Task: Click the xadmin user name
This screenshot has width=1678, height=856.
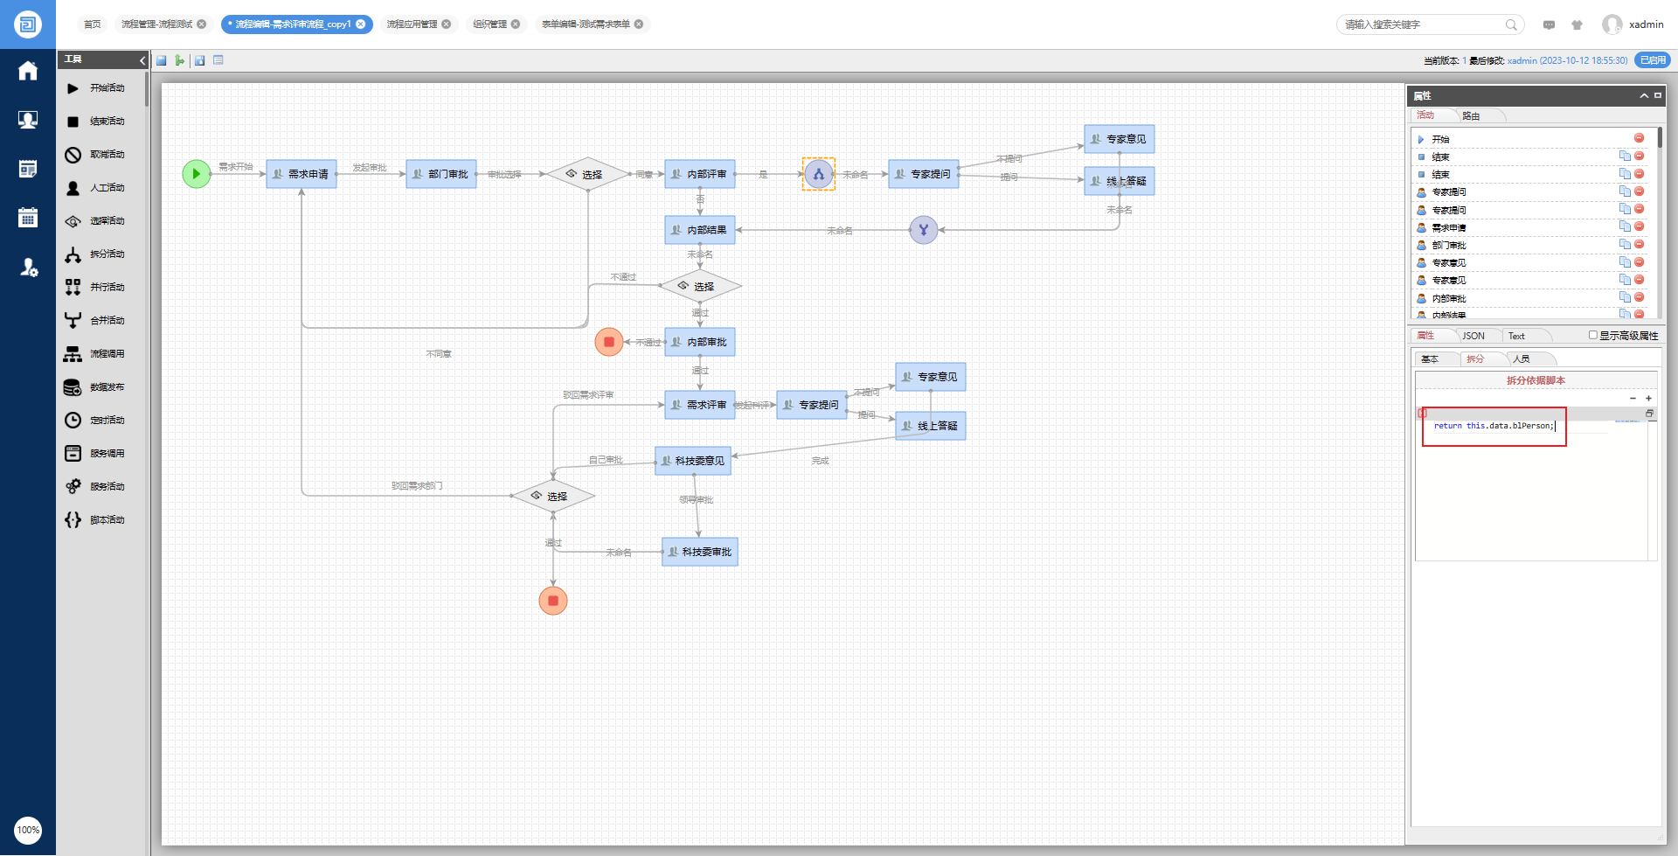Action: point(1646,24)
